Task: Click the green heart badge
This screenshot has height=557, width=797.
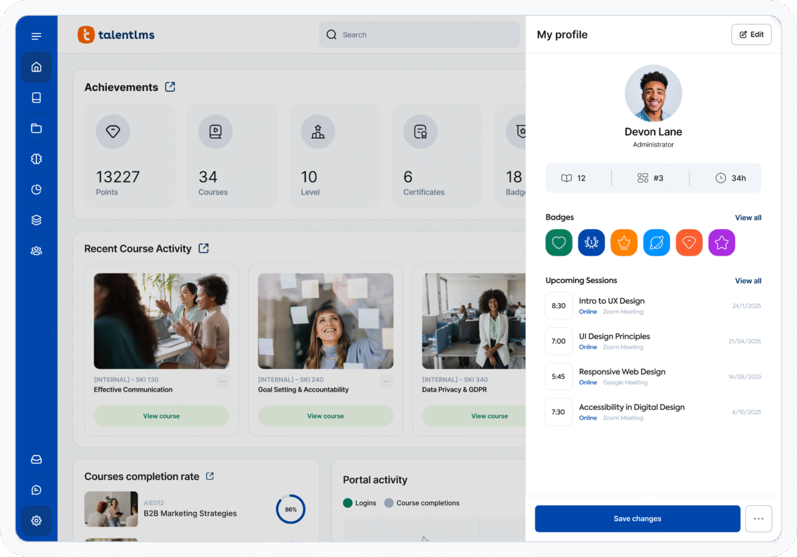Action: tap(559, 243)
